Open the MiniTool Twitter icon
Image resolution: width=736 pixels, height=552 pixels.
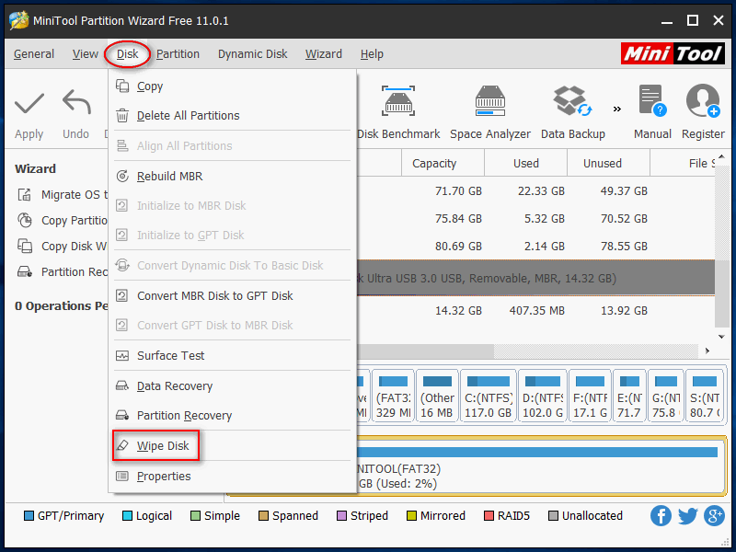[x=687, y=515]
